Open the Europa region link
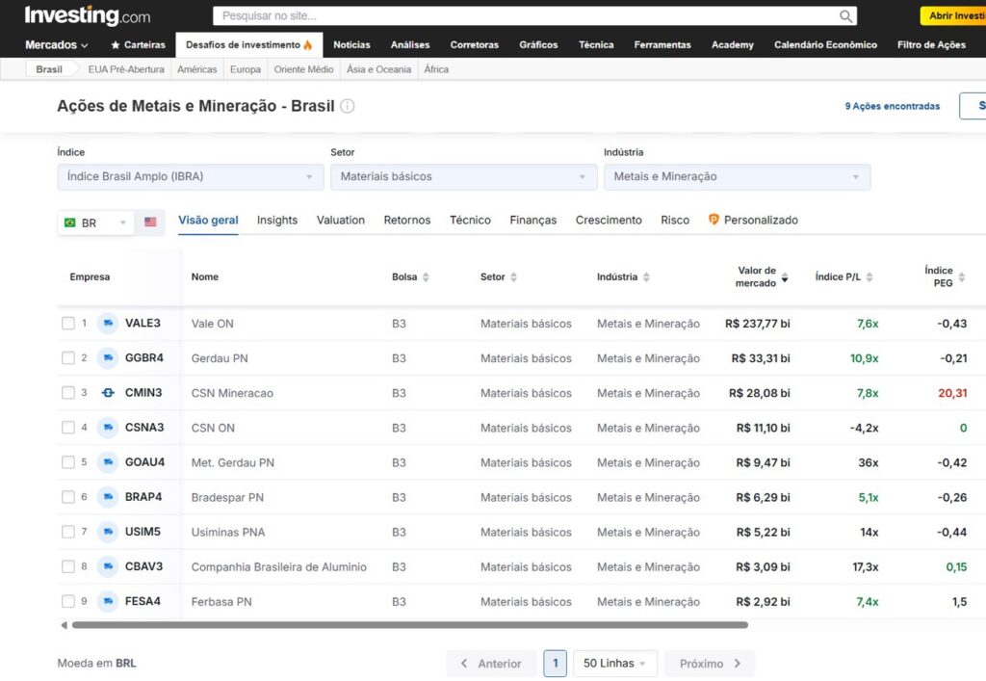Screen dimensions: 986x681 (x=246, y=69)
